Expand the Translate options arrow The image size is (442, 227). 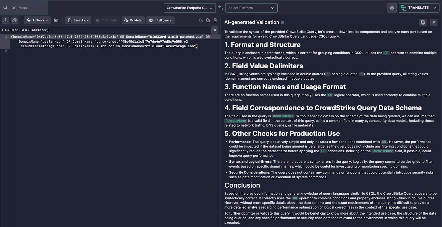coord(435,8)
